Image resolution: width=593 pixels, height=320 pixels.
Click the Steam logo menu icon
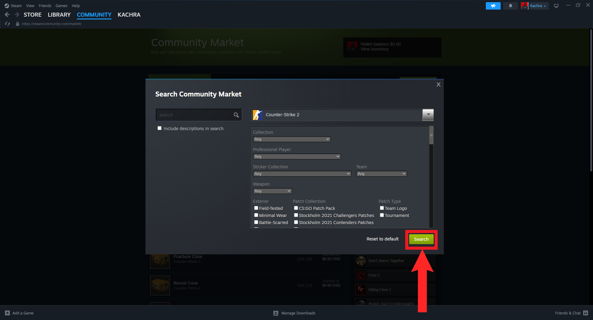(7, 6)
